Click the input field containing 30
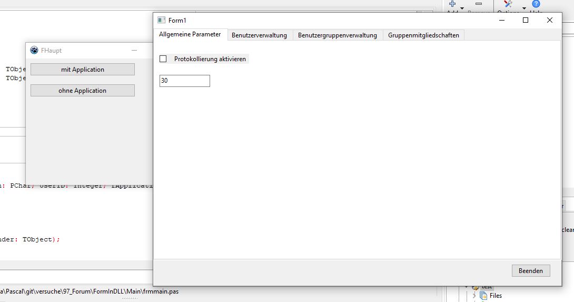 pos(184,81)
